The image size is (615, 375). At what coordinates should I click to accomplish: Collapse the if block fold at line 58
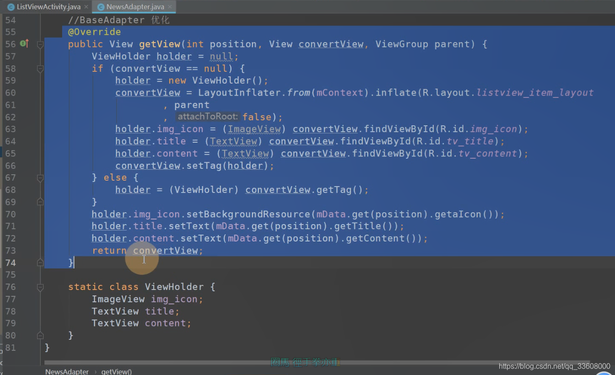point(40,69)
